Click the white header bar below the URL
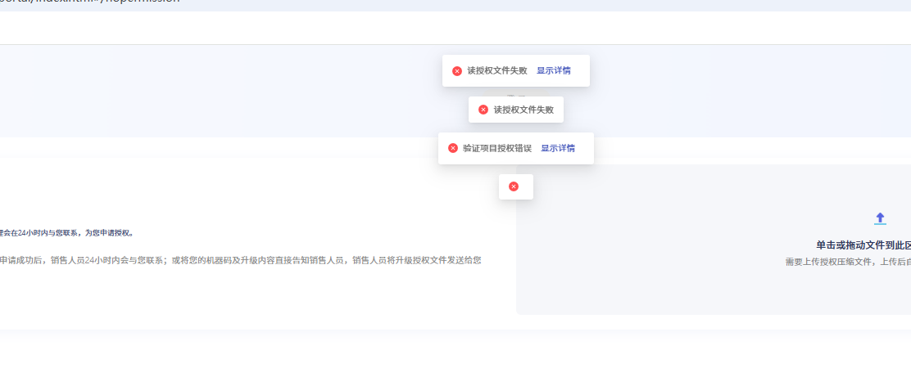 [x=246, y=28]
